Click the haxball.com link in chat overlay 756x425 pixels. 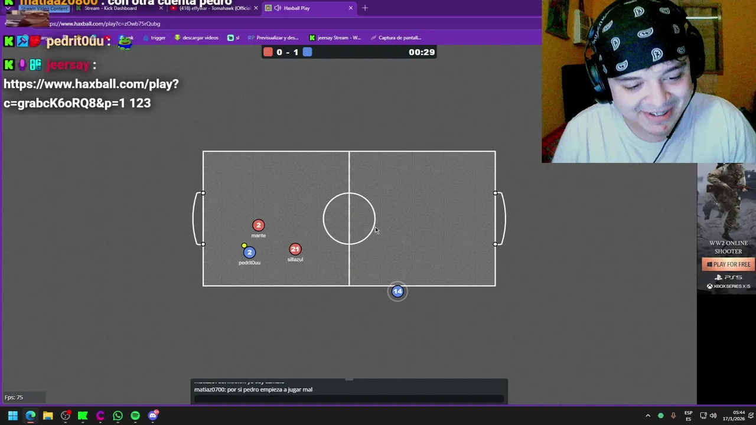pos(91,93)
